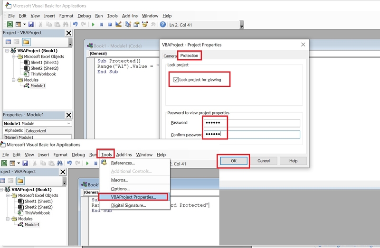Toggle Folders icon in lower Project panel
The width and height of the screenshot is (380, 248).
[x=20, y=181]
